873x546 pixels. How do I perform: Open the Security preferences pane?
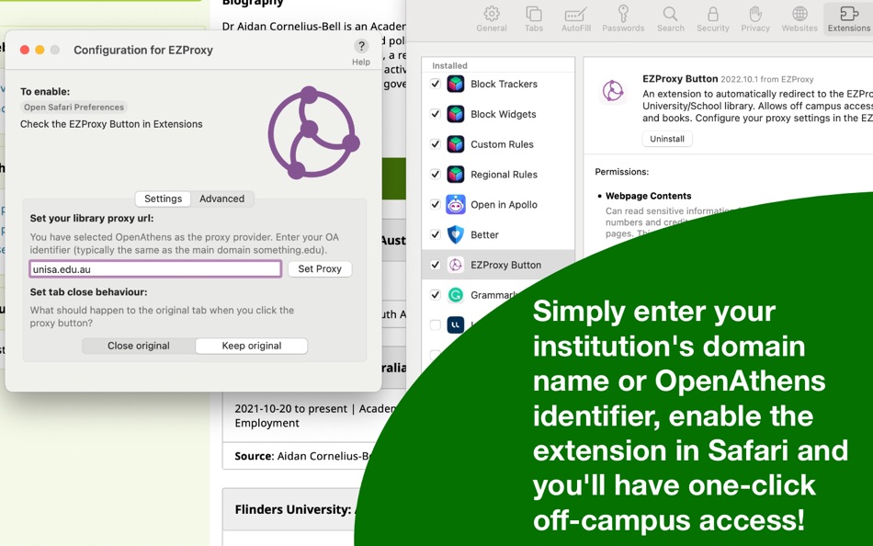tap(713, 19)
